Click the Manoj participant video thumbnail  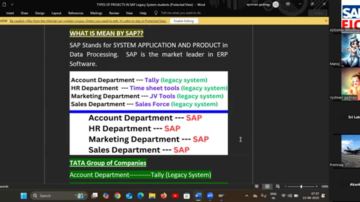[350, 50]
